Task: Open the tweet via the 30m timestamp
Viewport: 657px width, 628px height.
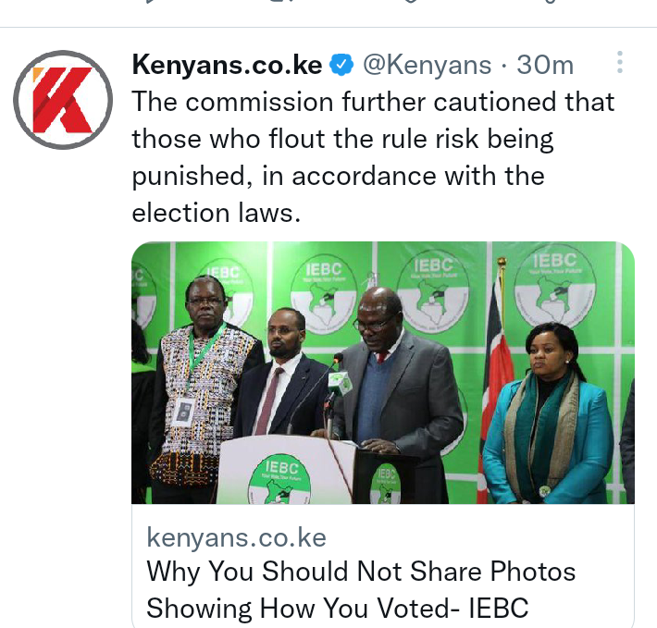Action: [x=545, y=65]
